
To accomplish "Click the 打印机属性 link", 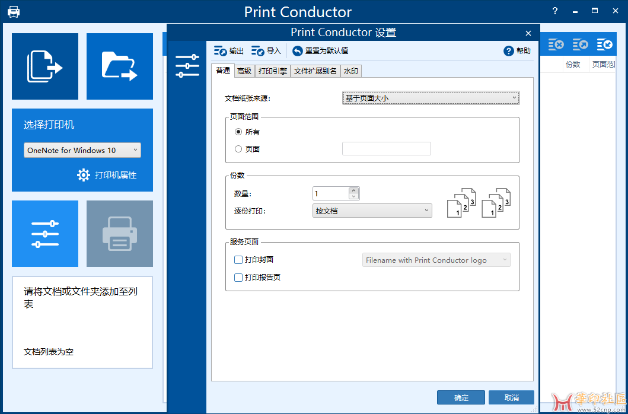I will [116, 175].
